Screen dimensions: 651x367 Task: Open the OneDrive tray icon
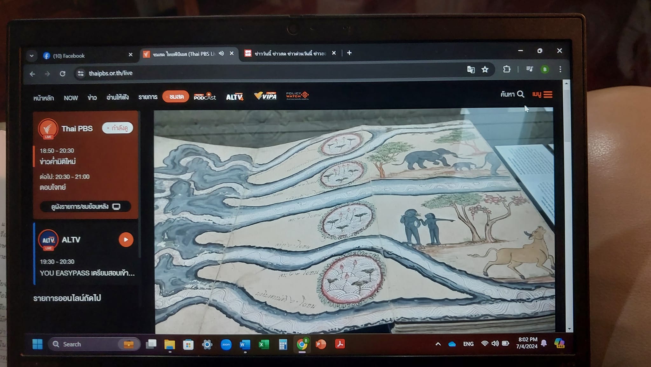[x=452, y=344]
